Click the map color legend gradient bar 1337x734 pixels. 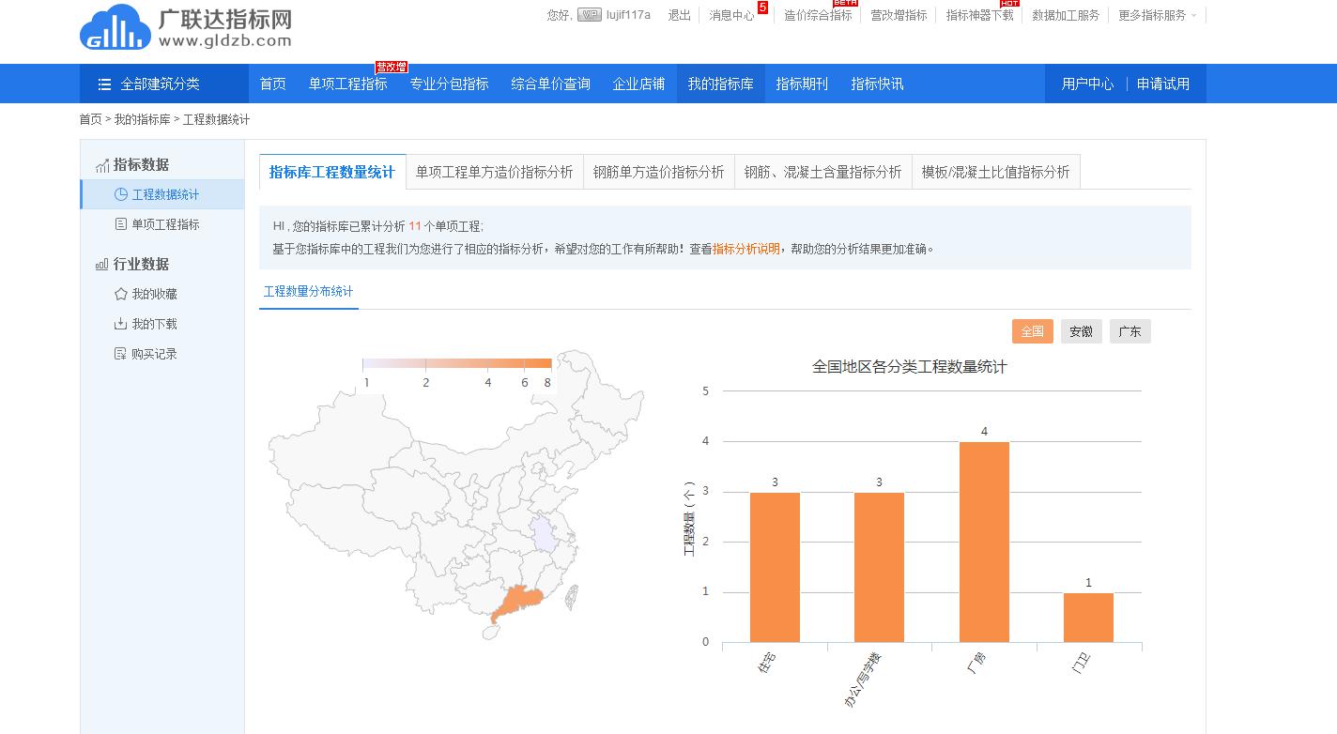(x=457, y=363)
